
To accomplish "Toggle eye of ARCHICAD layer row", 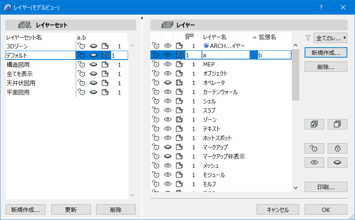I will tap(168, 46).
